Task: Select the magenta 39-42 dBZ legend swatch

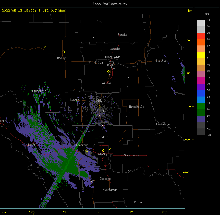Action: pos(201,80)
